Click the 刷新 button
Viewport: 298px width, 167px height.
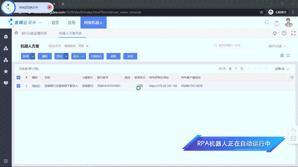click(x=114, y=56)
